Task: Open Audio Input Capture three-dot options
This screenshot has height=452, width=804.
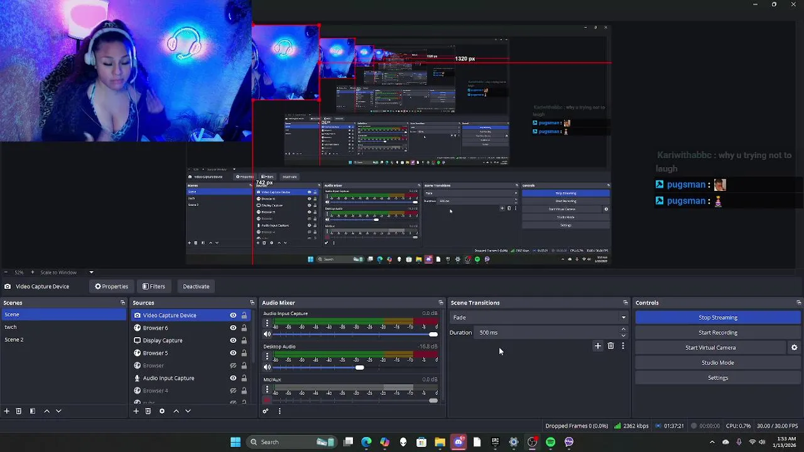Action: click(x=267, y=324)
